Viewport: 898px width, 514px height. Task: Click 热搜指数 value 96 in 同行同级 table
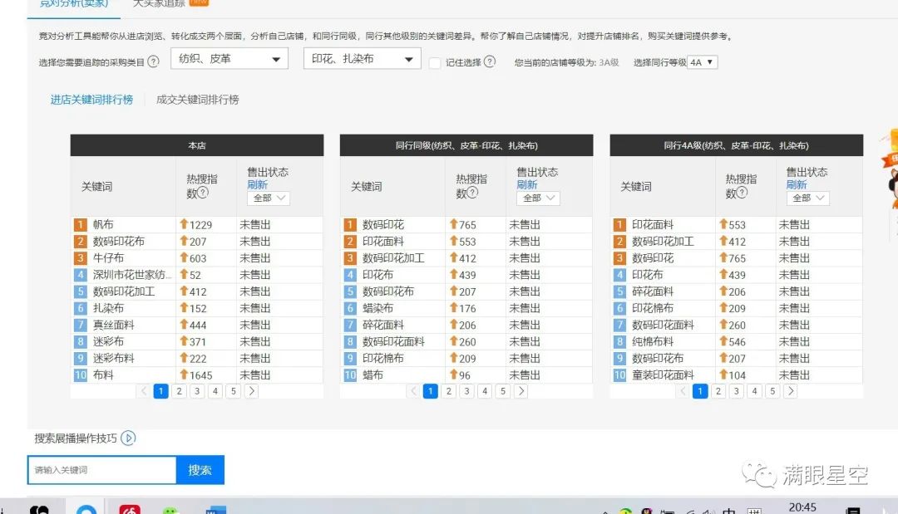point(465,375)
